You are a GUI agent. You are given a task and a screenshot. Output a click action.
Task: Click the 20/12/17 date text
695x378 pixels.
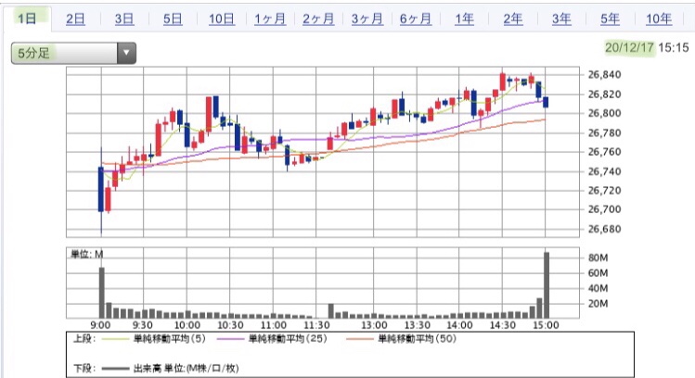click(x=629, y=47)
